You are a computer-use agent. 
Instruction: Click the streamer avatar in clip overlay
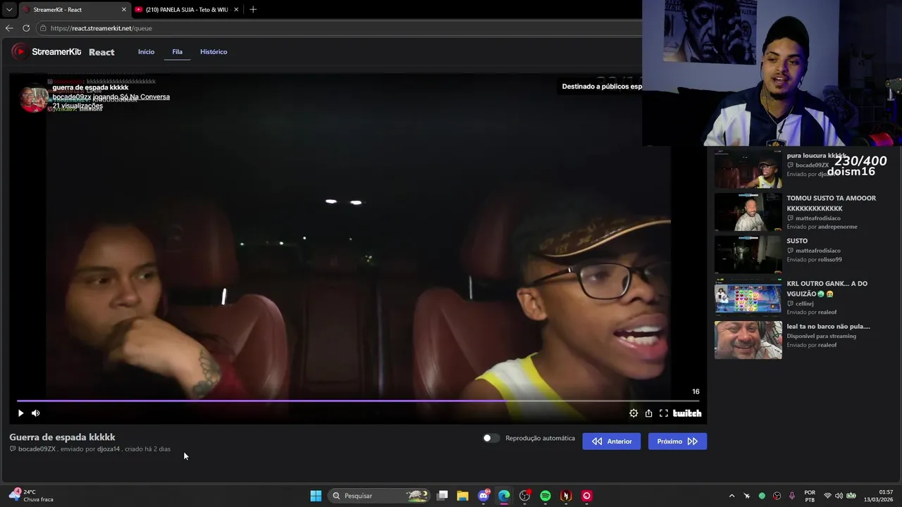33,99
